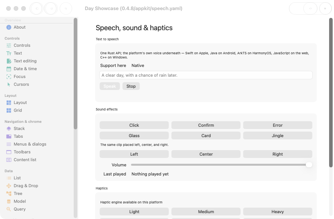Open the Grid page via its icon
Screen dimensions: 334x219
pos(9,110)
